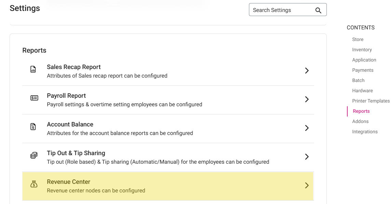Click the Revenue Center money bag icon
391x204 pixels.
(x=34, y=185)
